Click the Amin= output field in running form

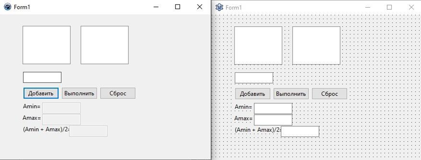[61, 108]
